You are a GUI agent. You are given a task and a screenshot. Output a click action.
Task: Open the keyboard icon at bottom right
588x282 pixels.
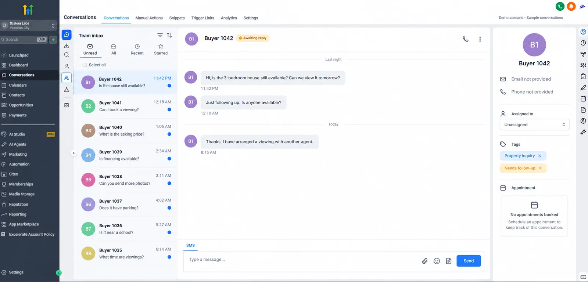(x=583, y=277)
